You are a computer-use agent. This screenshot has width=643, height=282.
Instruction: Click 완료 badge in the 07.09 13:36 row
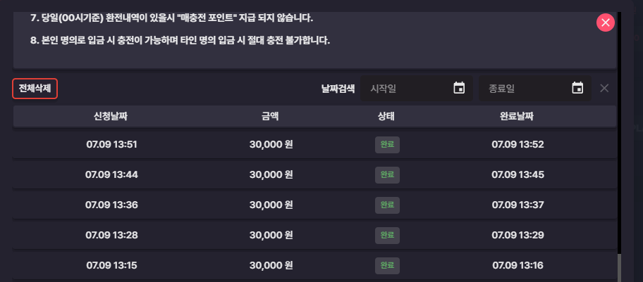[x=387, y=205]
